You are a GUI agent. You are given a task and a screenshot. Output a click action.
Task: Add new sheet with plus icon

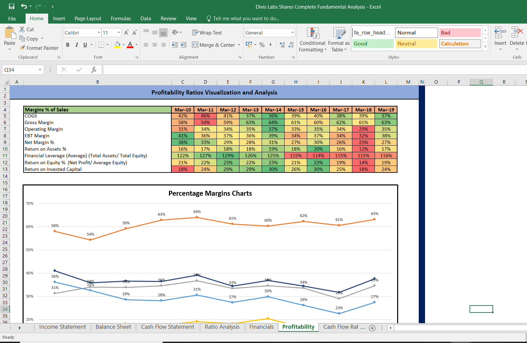[x=372, y=328]
